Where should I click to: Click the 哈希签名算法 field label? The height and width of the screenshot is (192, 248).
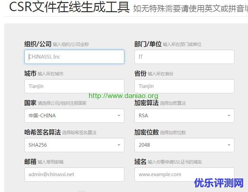42,132
